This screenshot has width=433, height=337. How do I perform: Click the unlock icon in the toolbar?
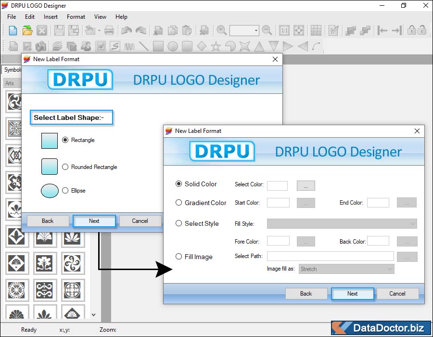[421, 30]
